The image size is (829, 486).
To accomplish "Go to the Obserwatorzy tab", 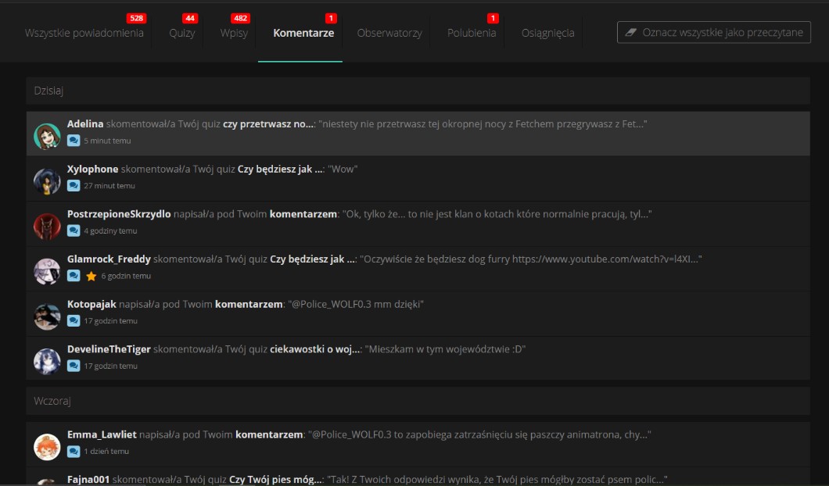I will click(389, 33).
